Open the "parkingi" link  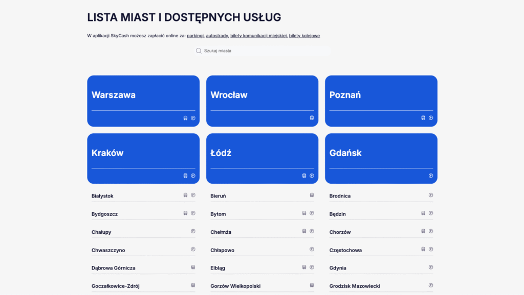tap(195, 36)
